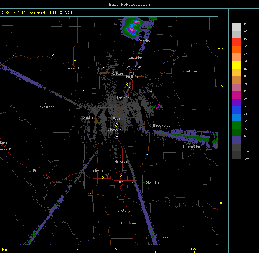Screen dimensions: 259x253
Task: Select the yellow v marker northwest of RockyMH
Action: click(53, 55)
